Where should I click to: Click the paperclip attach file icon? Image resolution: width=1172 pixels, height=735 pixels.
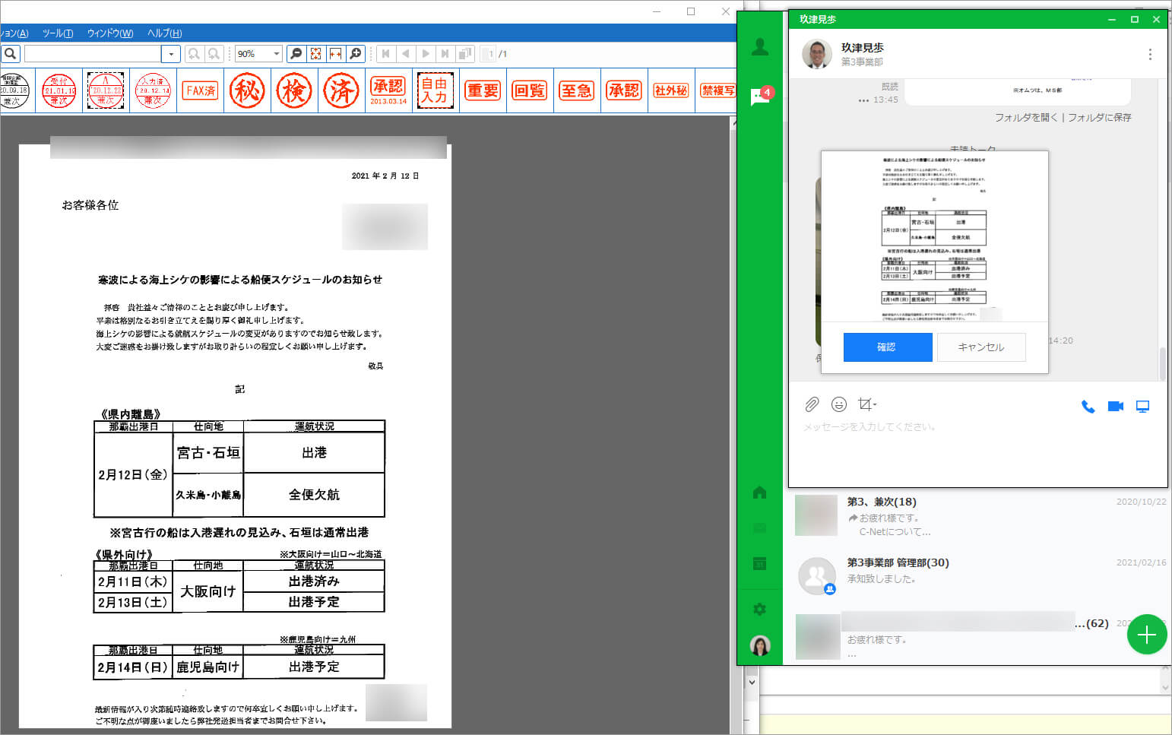pyautogui.click(x=812, y=404)
